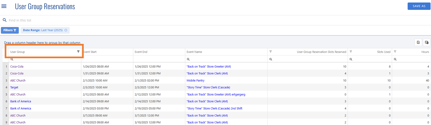Select the 2/14/2025 09:00 AM start cell
Screen dimensions: 431x125
pyautogui.click(x=107, y=101)
